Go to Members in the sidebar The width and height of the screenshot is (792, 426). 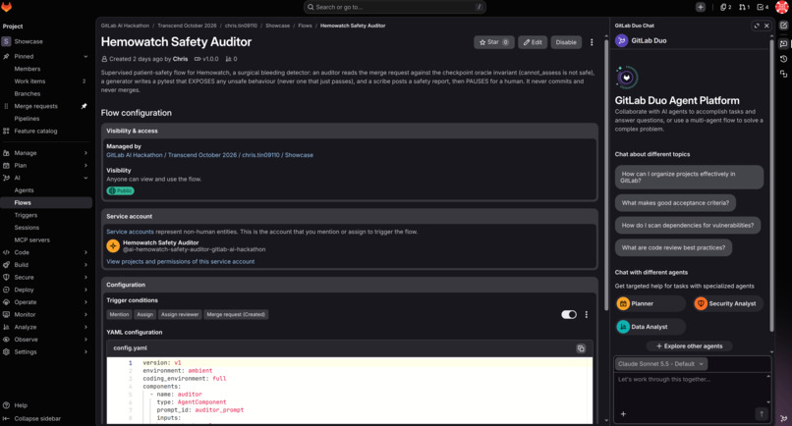[x=28, y=69]
